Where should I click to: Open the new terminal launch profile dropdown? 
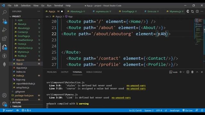[184, 72]
